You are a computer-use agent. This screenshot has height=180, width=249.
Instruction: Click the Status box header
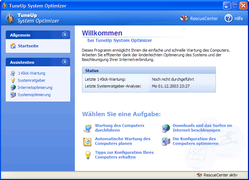149,70
